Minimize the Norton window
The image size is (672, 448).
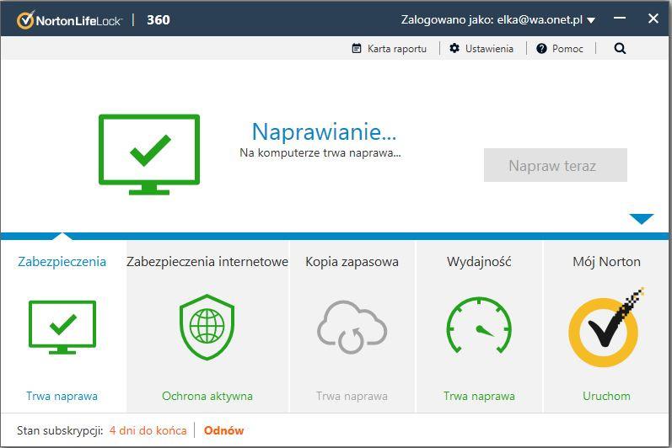pos(620,19)
